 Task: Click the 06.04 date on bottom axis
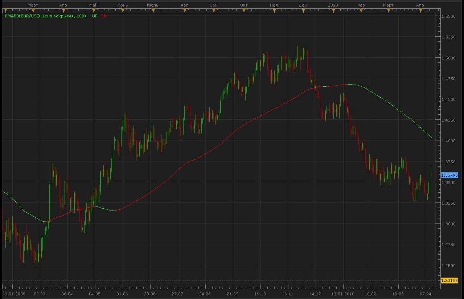coord(67,294)
